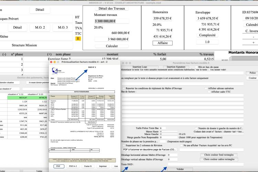Click the Insertion Logo button
258x172 pixels.
click(x=140, y=67)
